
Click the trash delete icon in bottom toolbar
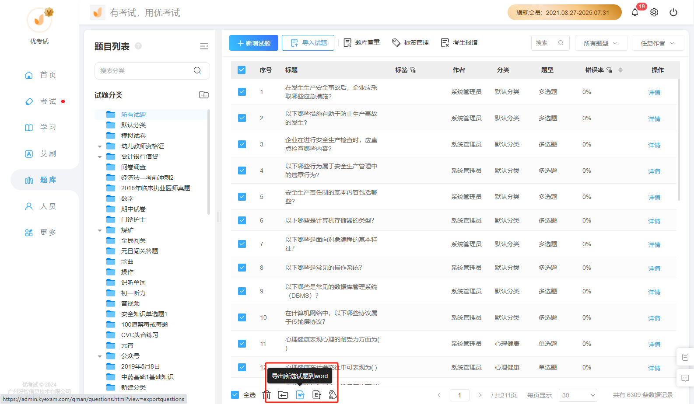(x=266, y=395)
